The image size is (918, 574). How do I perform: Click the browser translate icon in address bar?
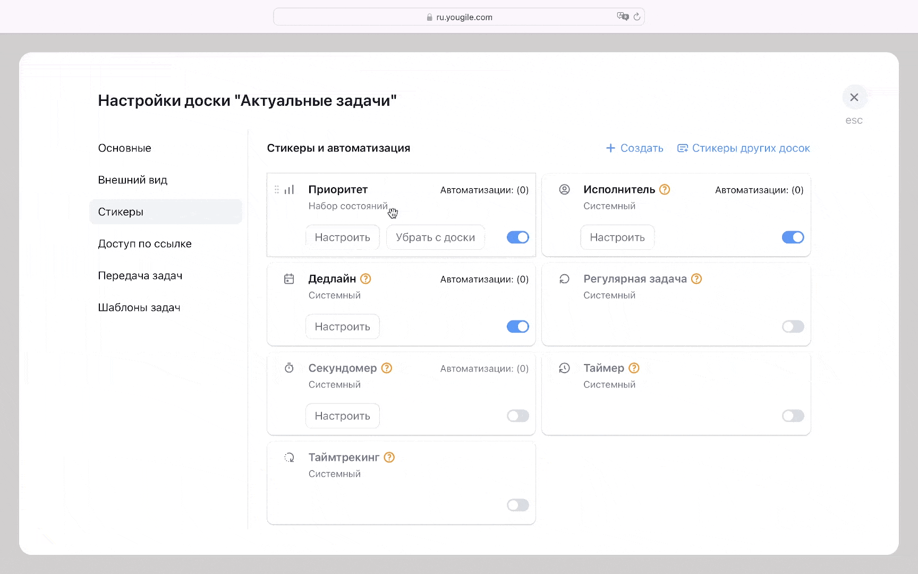pyautogui.click(x=622, y=17)
